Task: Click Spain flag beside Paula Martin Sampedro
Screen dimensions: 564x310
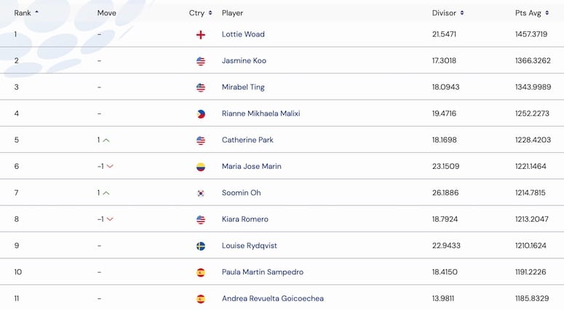Action: pos(201,273)
